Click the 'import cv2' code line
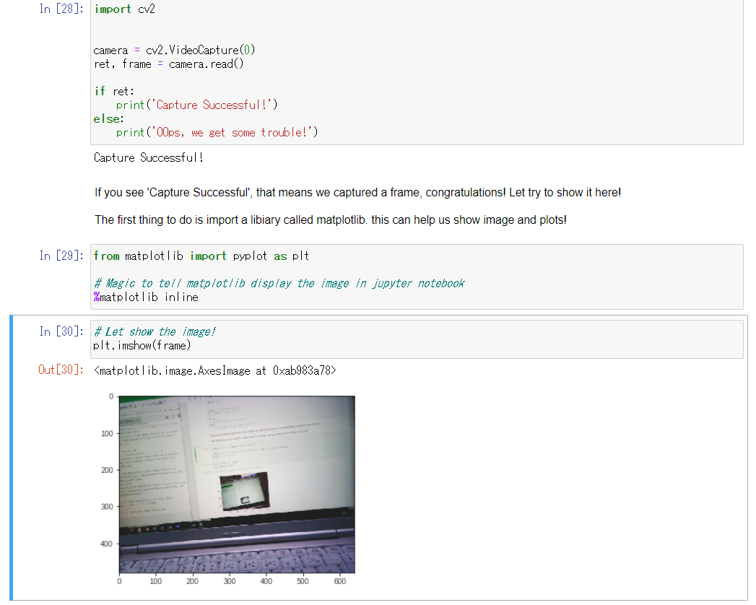 pos(124,9)
